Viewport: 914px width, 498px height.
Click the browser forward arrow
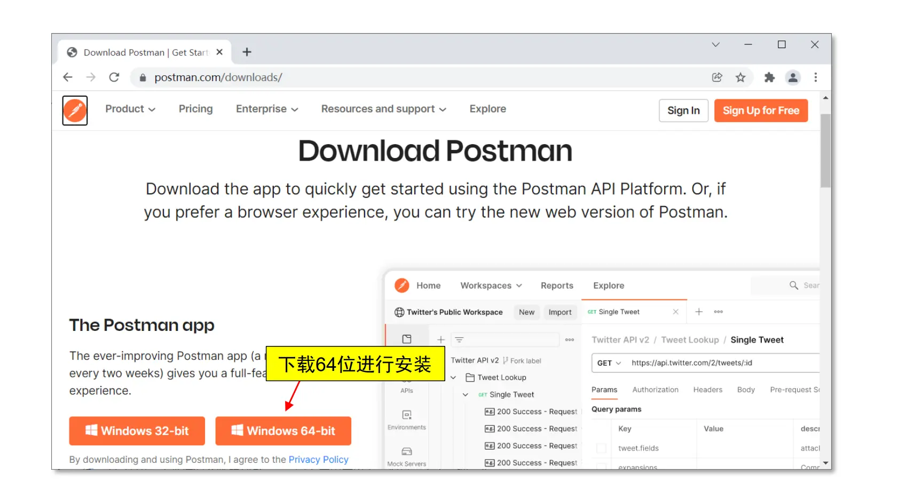pyautogui.click(x=91, y=77)
